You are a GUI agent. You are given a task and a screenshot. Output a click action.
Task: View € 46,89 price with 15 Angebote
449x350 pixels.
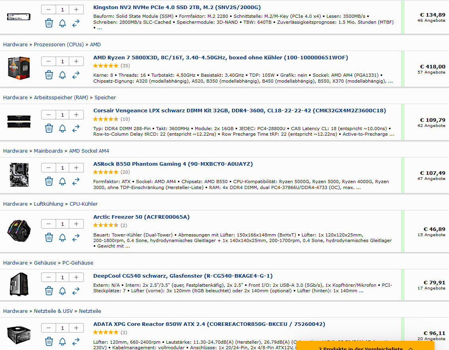431,231
